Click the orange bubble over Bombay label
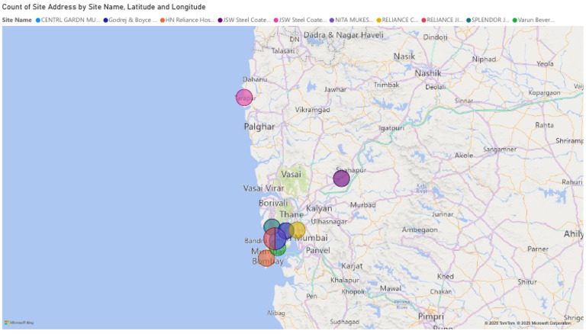This screenshot has height=334, width=586. pos(266,259)
